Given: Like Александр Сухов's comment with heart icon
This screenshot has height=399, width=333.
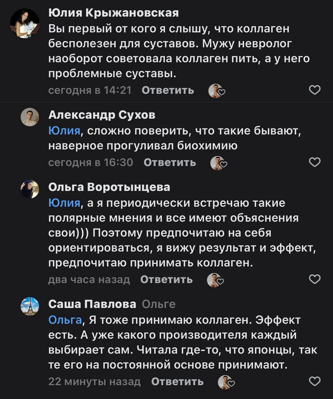Looking at the screenshot, I should tap(314, 162).
